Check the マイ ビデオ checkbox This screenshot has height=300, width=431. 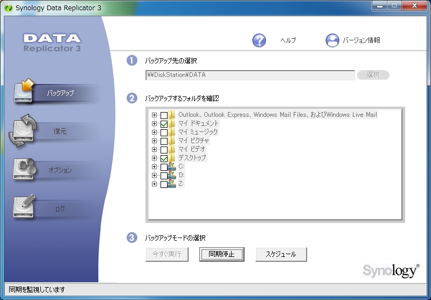[x=164, y=150]
